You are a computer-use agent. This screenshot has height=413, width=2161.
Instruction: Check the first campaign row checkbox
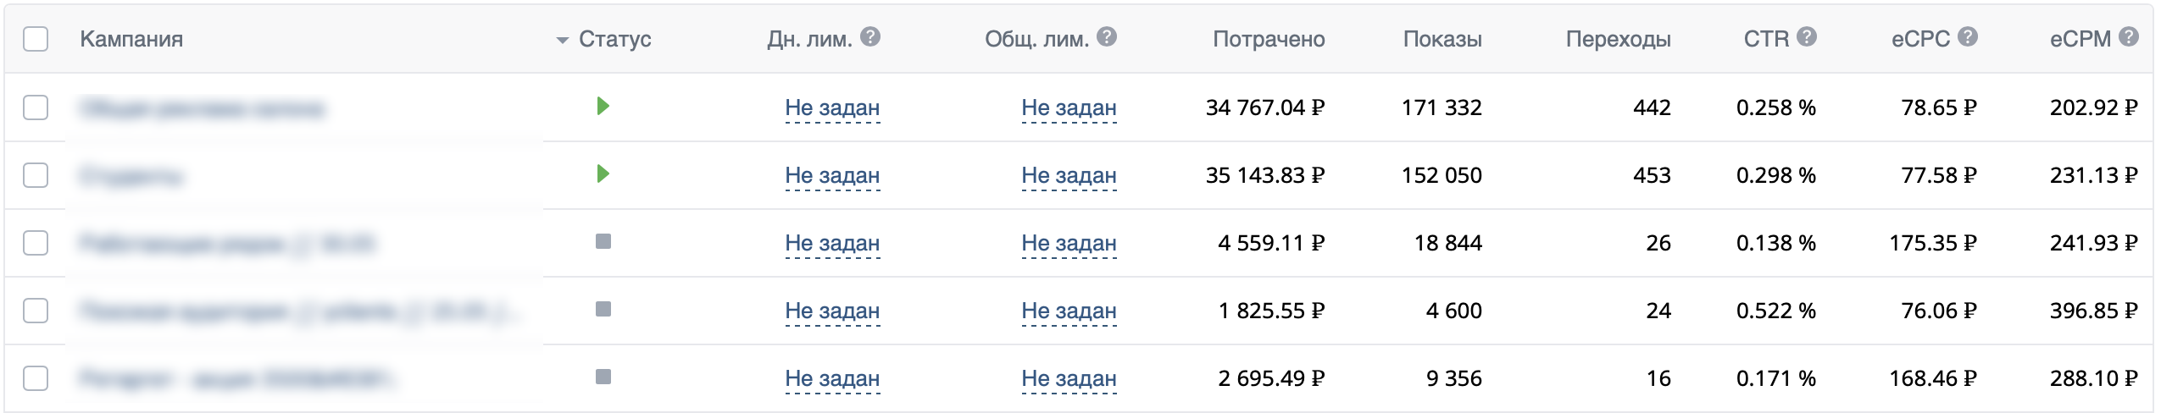point(36,107)
